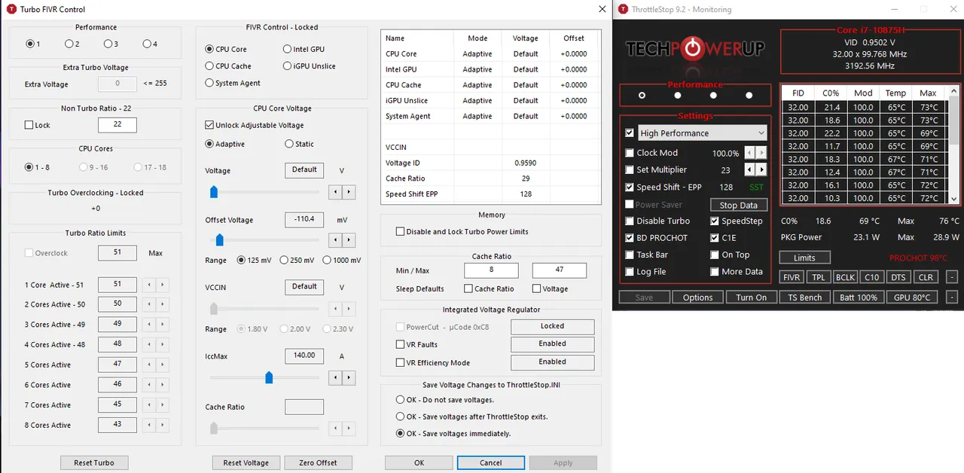Select the System Agent radio button

[209, 83]
